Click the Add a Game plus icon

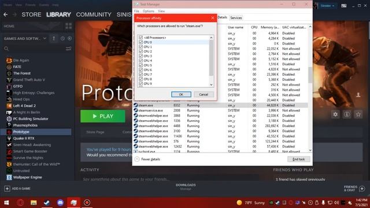pos(7,188)
